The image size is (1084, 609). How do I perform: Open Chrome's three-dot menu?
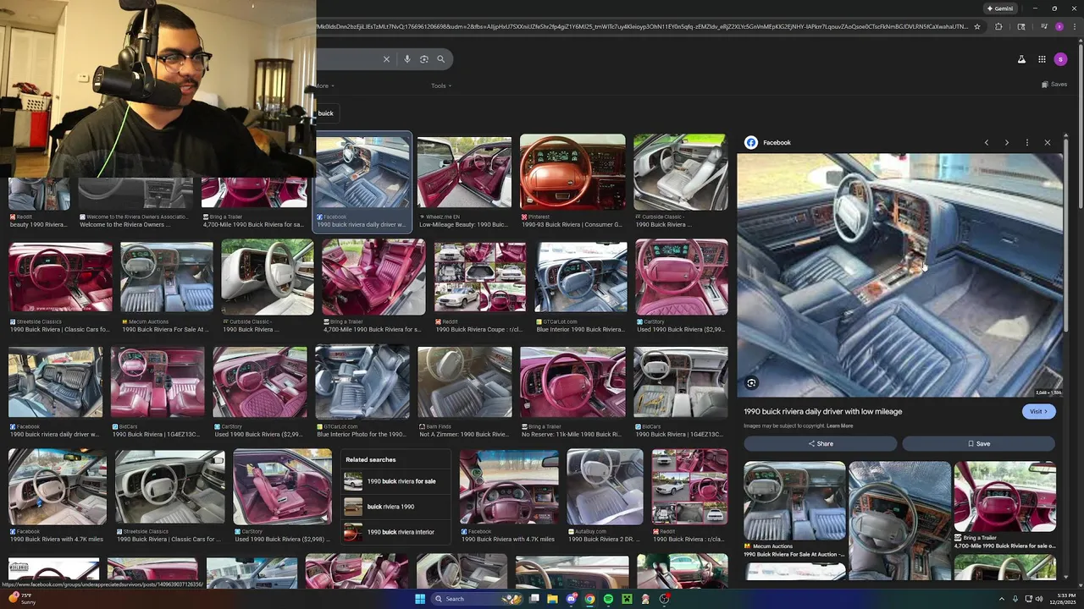coord(1073,27)
